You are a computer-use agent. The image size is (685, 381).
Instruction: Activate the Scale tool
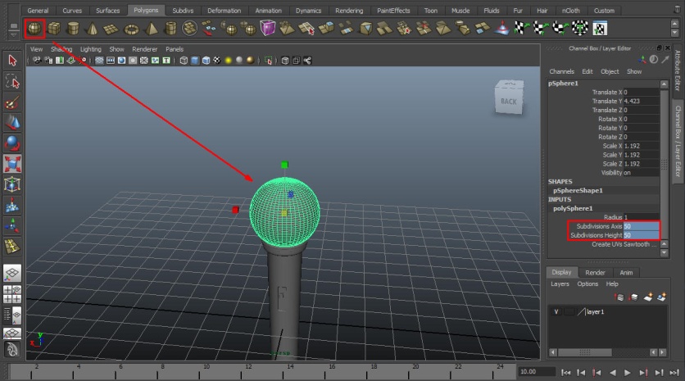click(x=12, y=164)
